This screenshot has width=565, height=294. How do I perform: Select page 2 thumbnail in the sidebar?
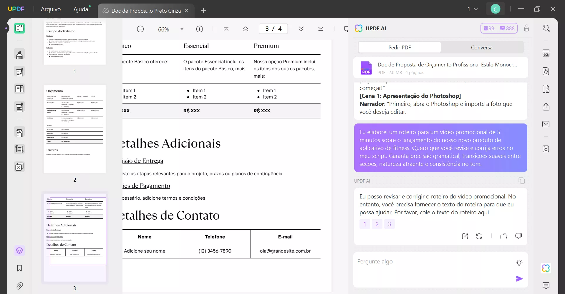[x=75, y=129]
